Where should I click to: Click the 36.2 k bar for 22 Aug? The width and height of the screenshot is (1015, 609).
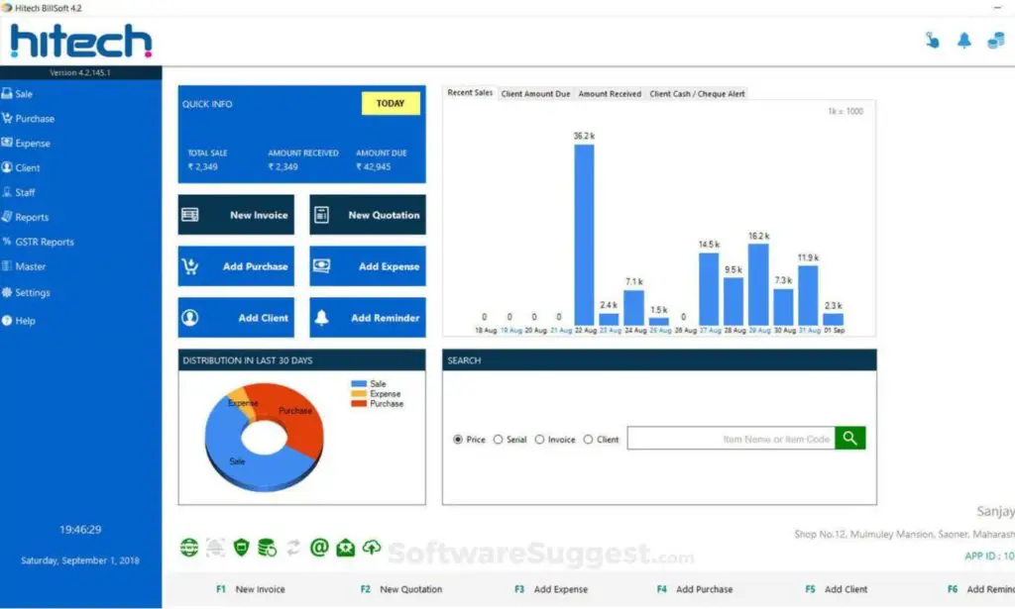(x=584, y=235)
